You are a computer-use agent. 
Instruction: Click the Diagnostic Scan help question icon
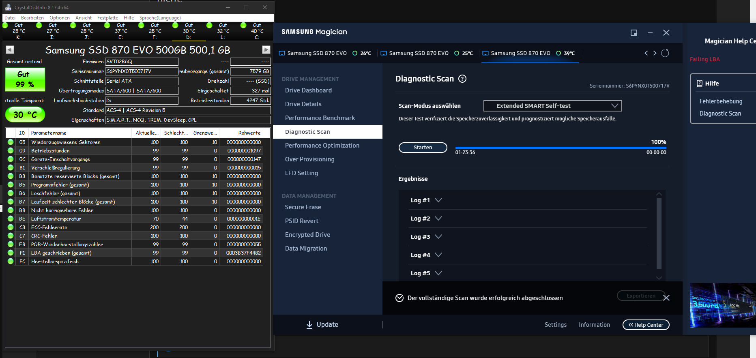[462, 79]
